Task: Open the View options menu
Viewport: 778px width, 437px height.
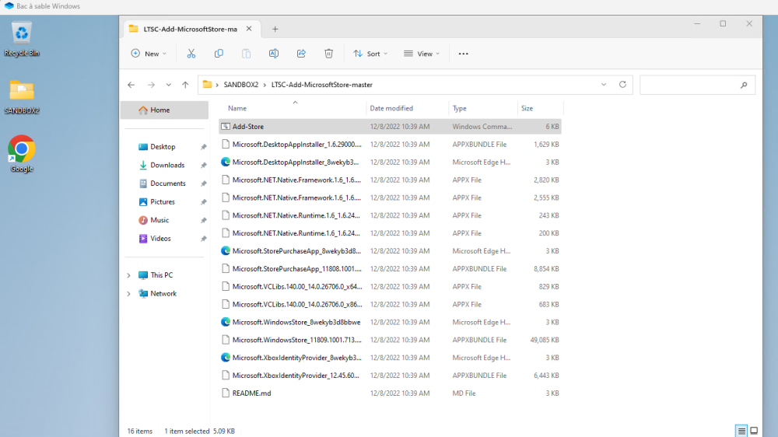Action: tap(422, 54)
